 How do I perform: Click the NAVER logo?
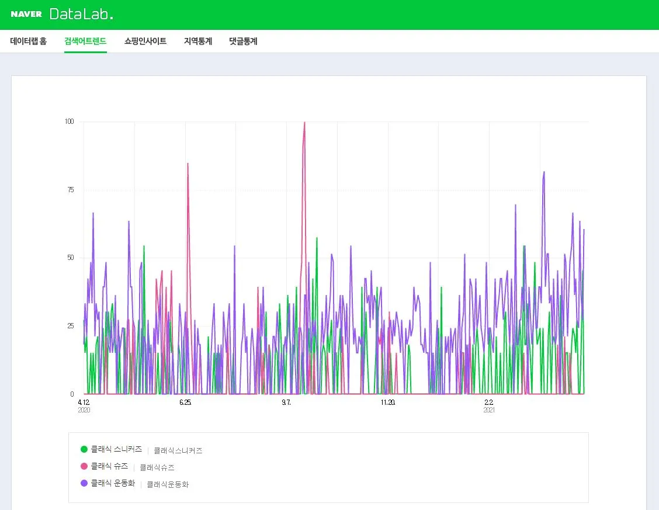(x=26, y=14)
